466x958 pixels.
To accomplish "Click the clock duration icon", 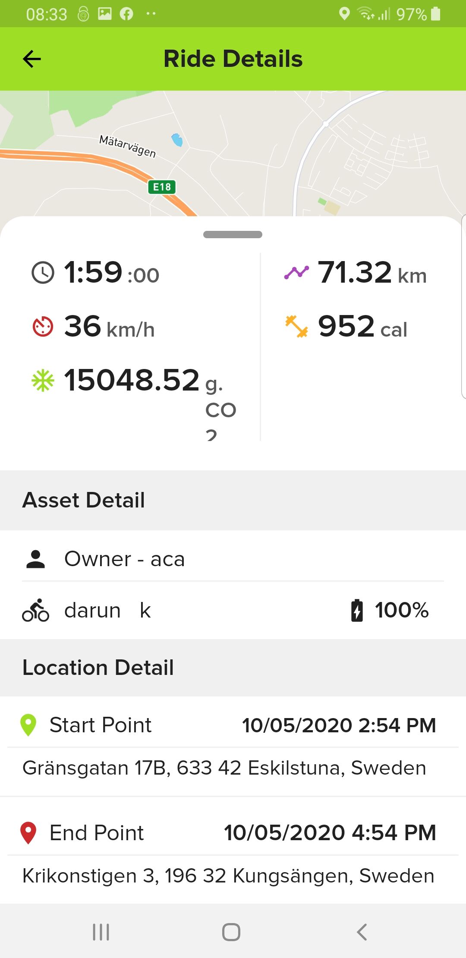I will pos(43,273).
